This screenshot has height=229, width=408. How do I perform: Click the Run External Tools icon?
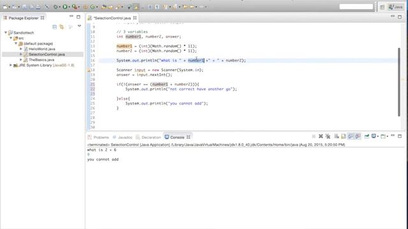tap(75, 7)
